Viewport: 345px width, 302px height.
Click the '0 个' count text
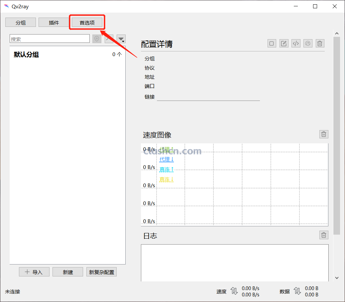click(x=117, y=54)
